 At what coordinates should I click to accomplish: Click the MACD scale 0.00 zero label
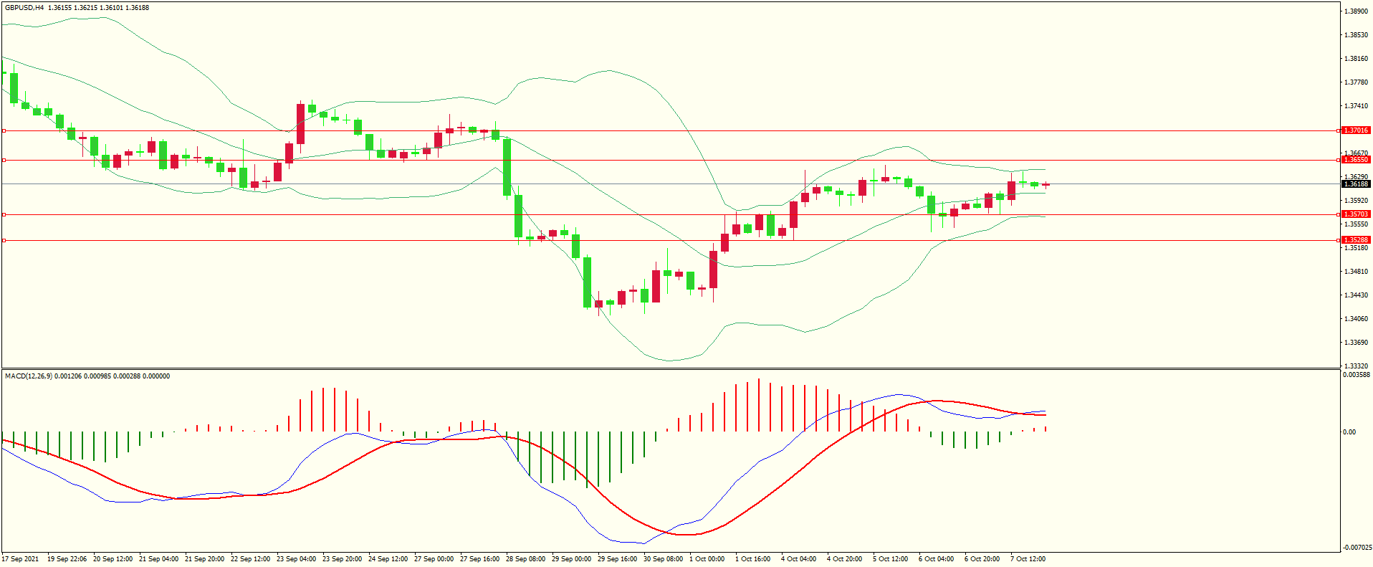1349,432
